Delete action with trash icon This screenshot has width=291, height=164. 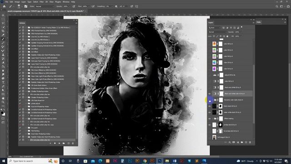(x=73, y=143)
